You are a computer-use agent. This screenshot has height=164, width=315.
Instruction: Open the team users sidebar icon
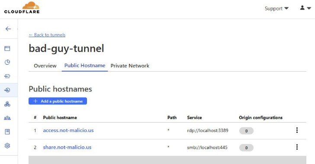click(x=7, y=118)
